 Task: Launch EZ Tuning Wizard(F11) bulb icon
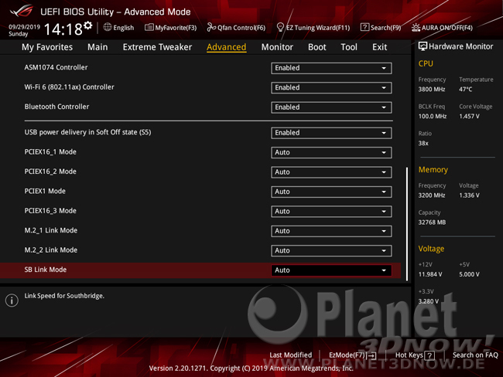280,27
